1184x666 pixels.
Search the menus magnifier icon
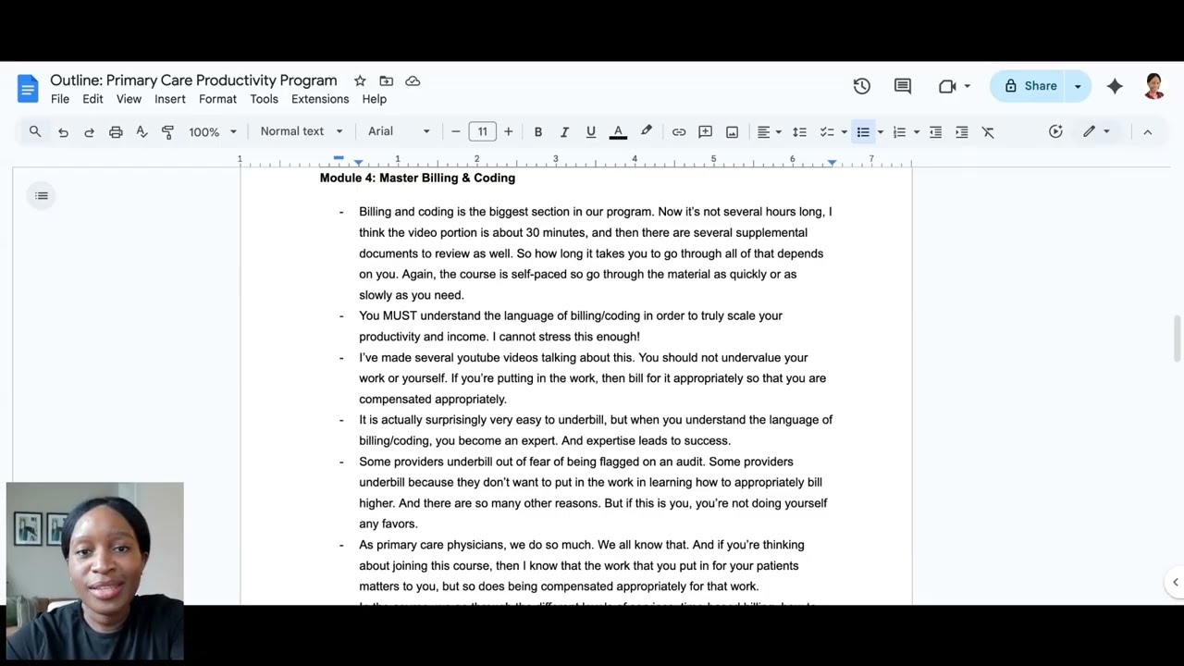tap(35, 131)
